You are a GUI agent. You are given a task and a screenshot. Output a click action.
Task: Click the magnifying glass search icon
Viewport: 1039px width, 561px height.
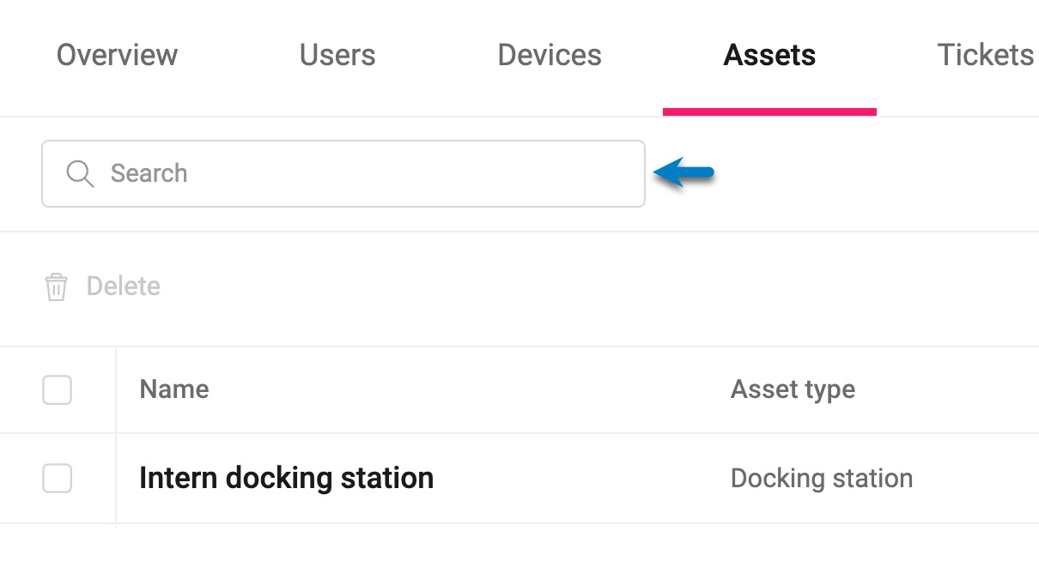point(80,174)
